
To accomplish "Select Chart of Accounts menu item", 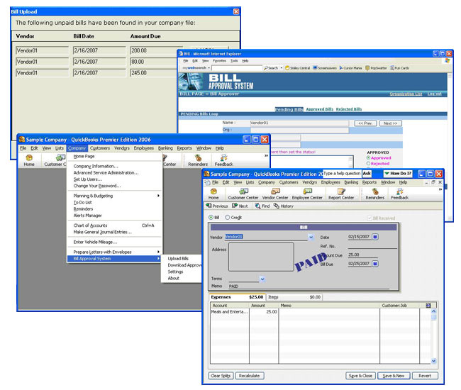I will coord(90,225).
